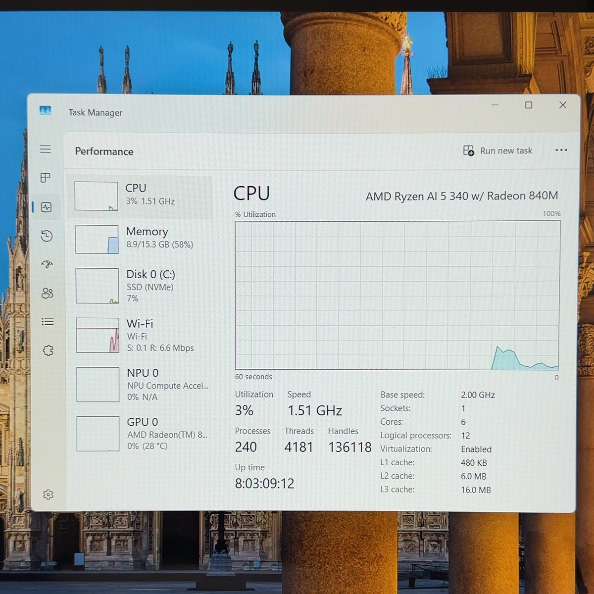This screenshot has height=594, width=594.
Task: Select the Performance page icon in the sidebar
Action: pos(47,207)
